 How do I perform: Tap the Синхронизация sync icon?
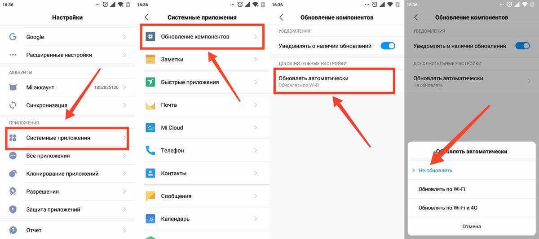pyautogui.click(x=13, y=105)
